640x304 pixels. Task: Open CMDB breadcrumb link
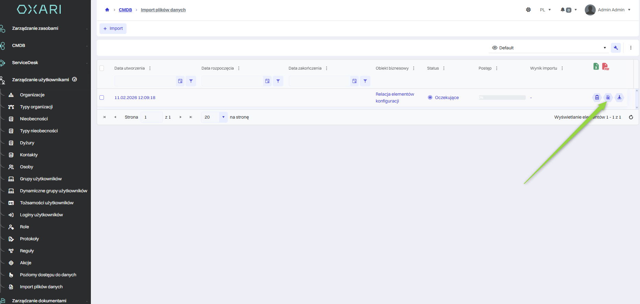click(x=125, y=10)
